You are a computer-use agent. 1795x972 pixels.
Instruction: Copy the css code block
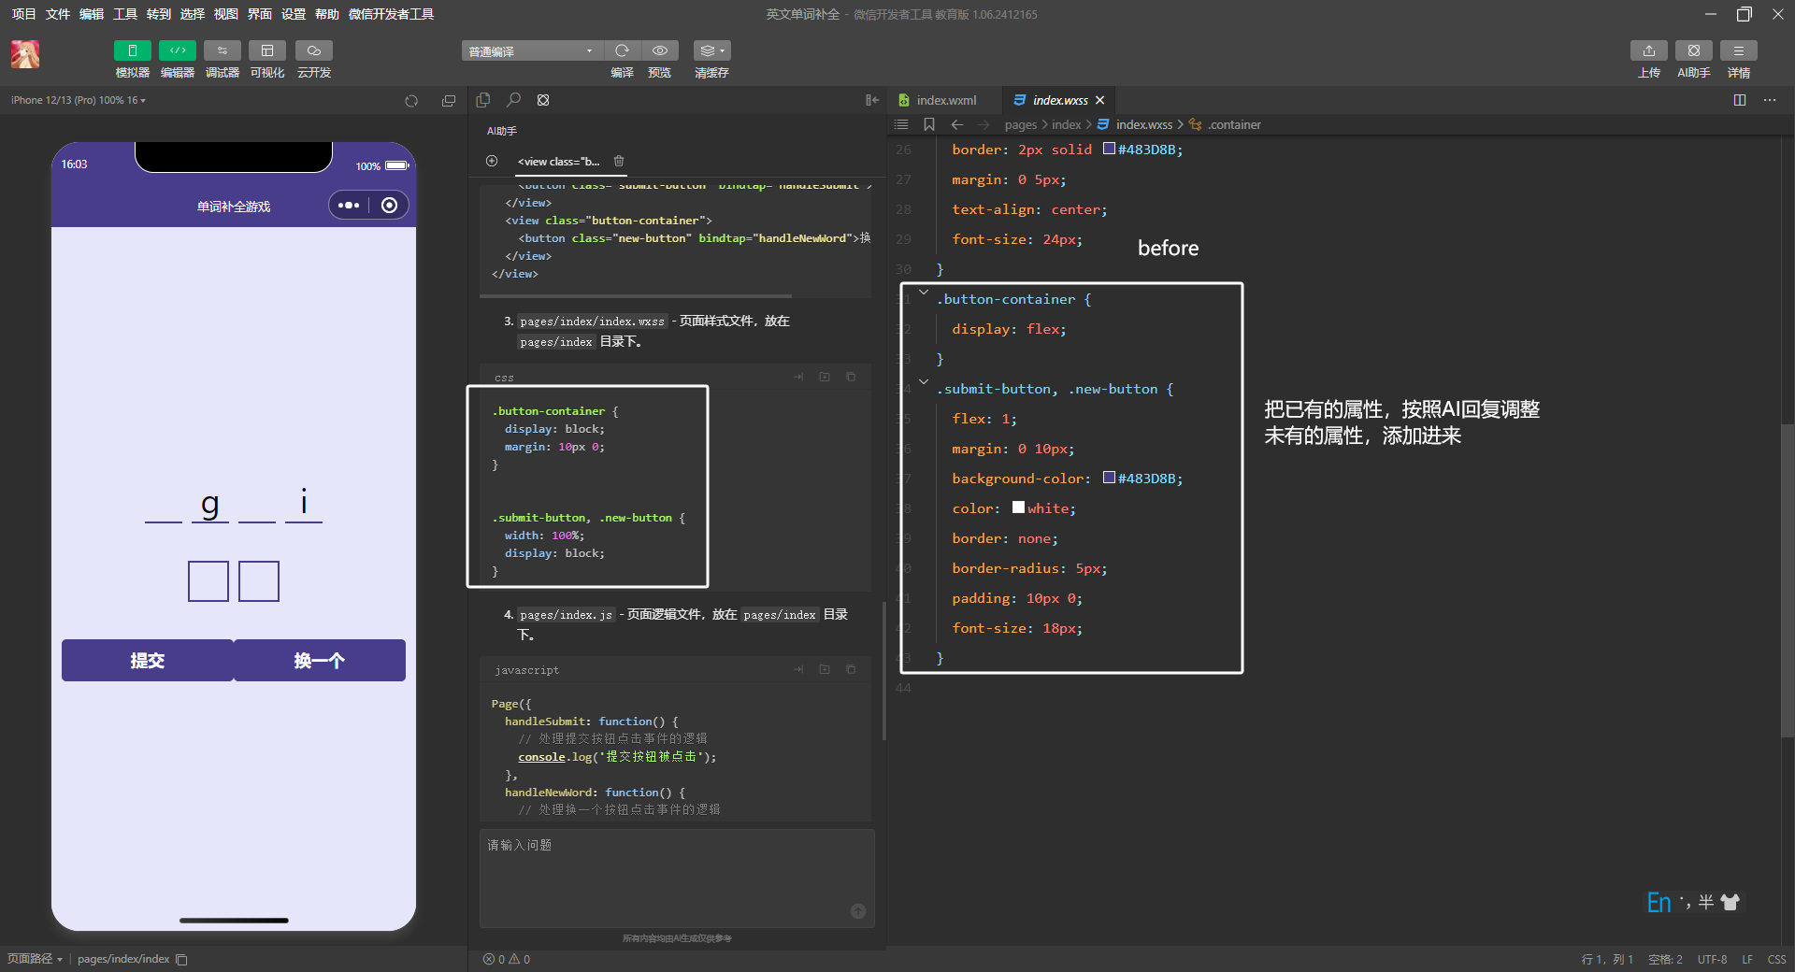(x=851, y=377)
